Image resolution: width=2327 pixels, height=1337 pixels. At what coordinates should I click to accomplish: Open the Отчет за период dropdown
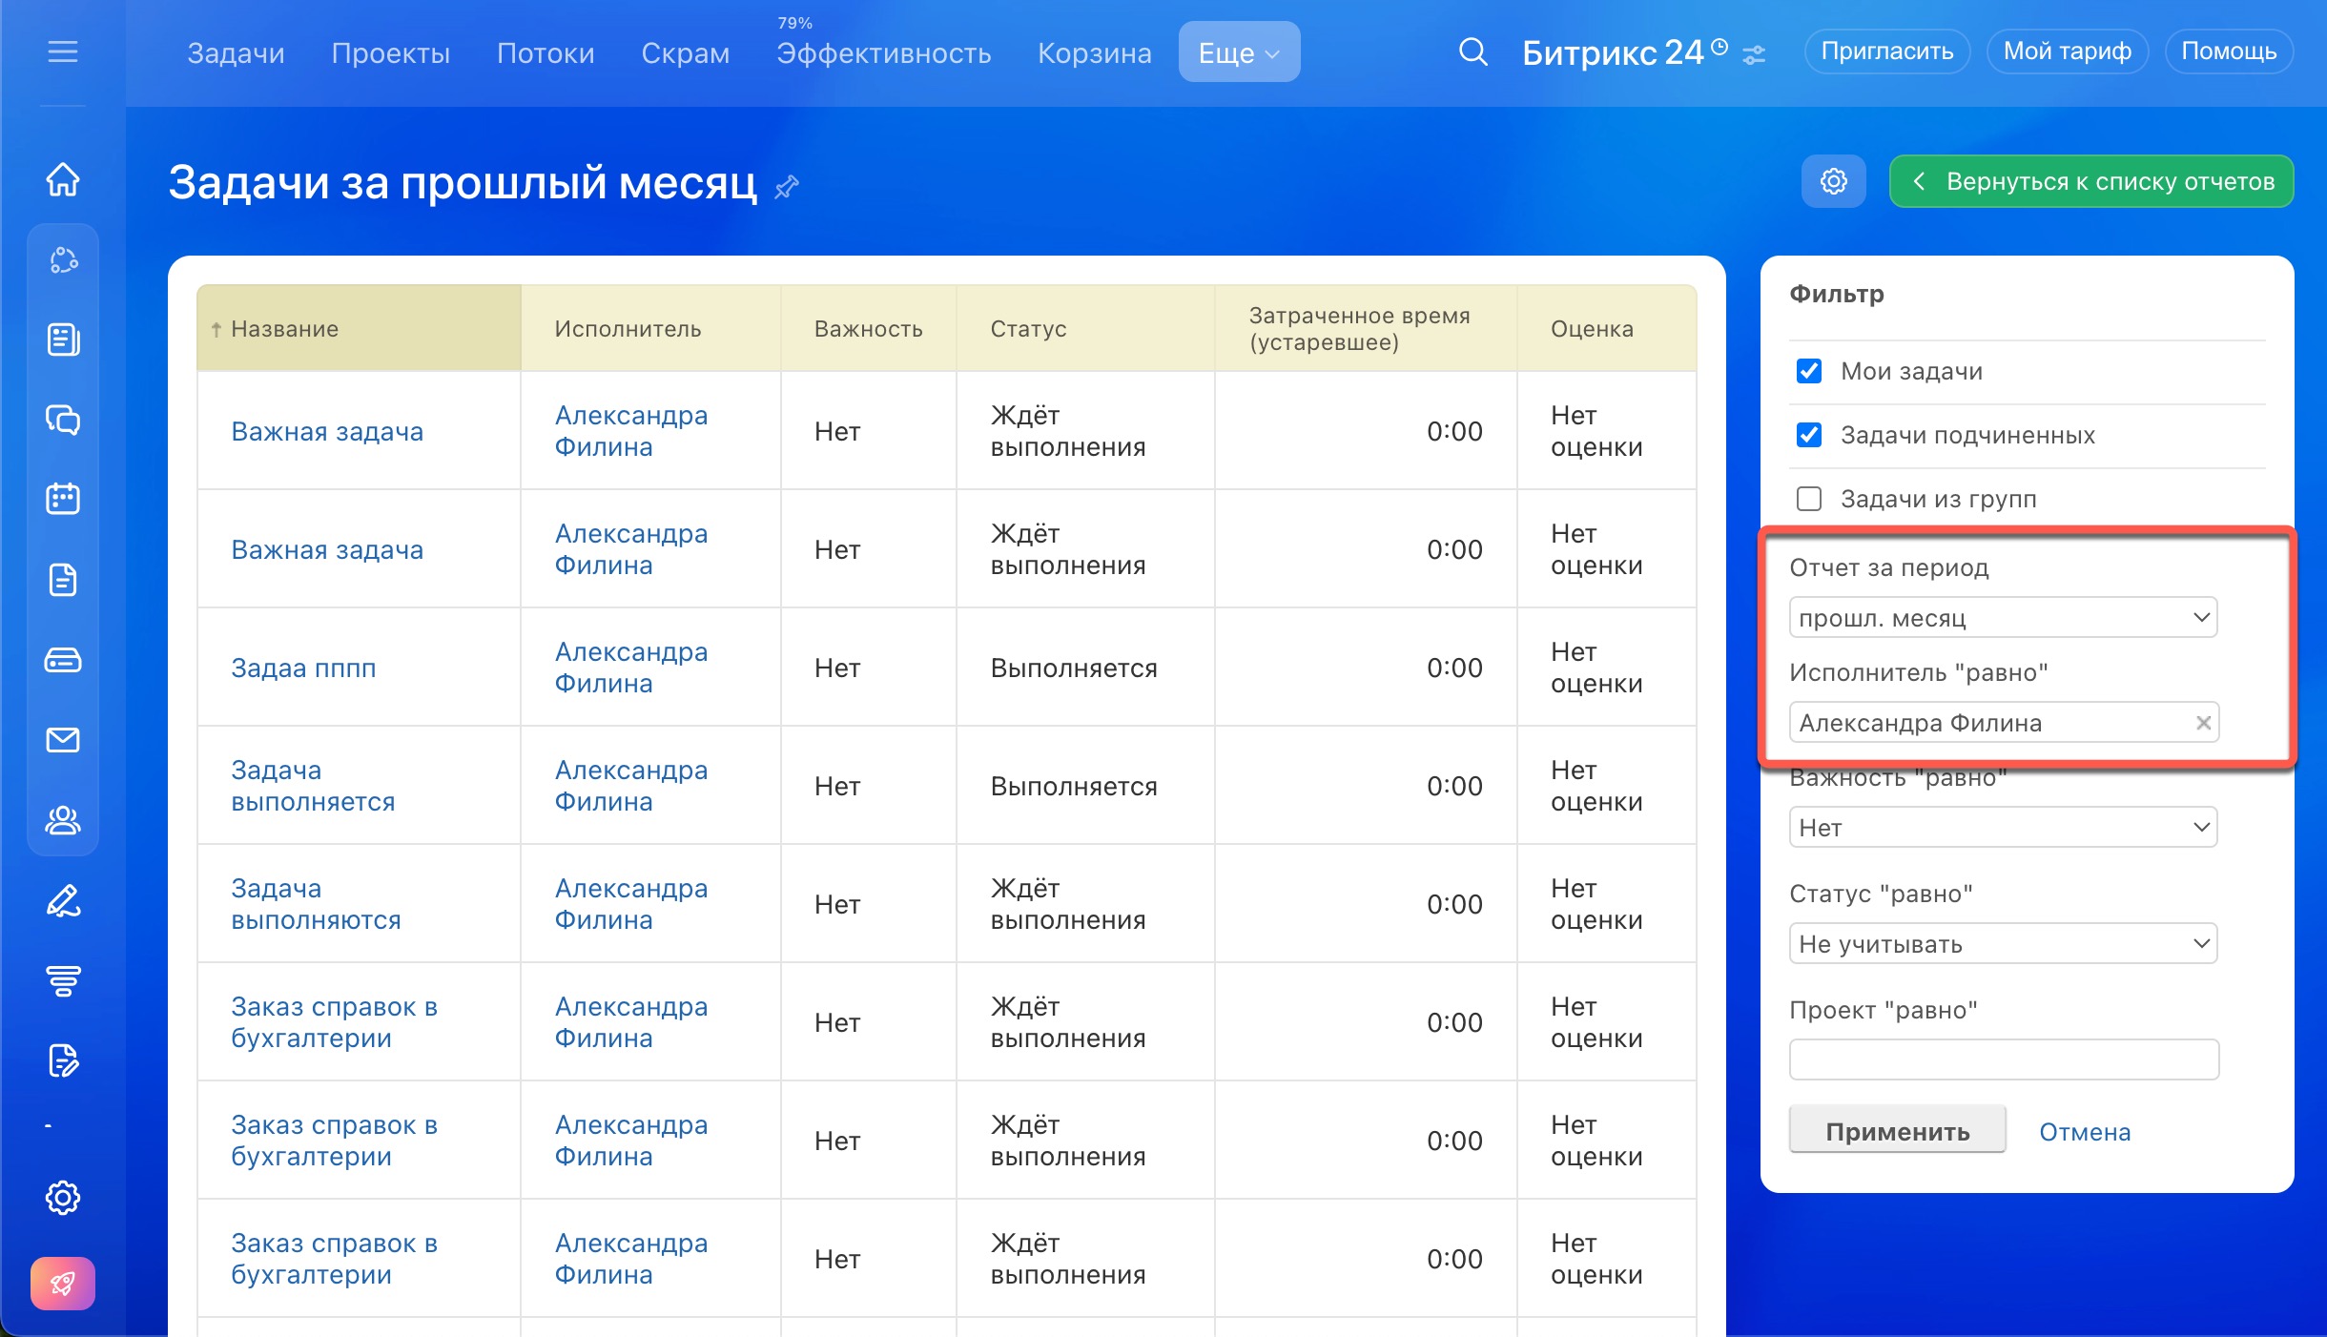click(x=2003, y=618)
